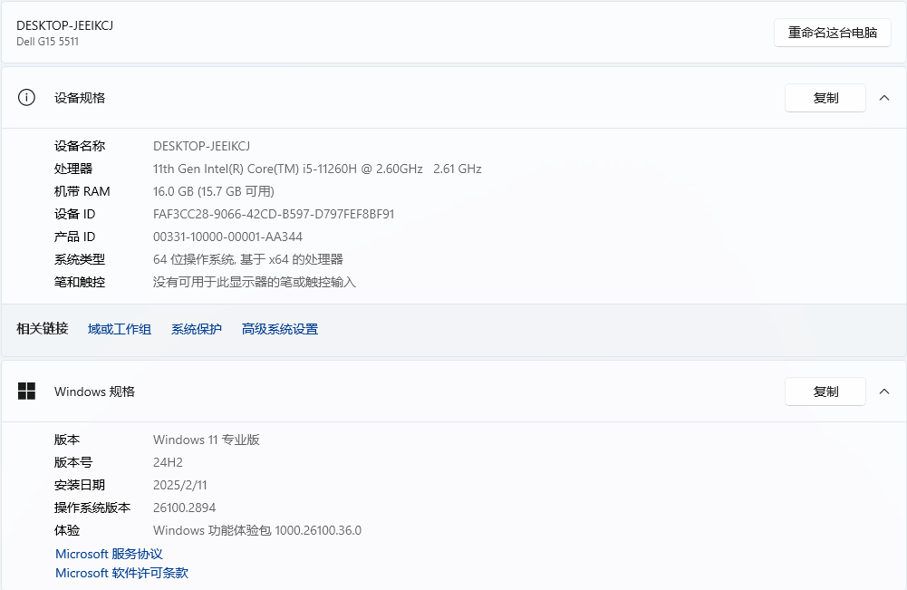Click the 版本号 label
The width and height of the screenshot is (907, 590).
click(73, 462)
